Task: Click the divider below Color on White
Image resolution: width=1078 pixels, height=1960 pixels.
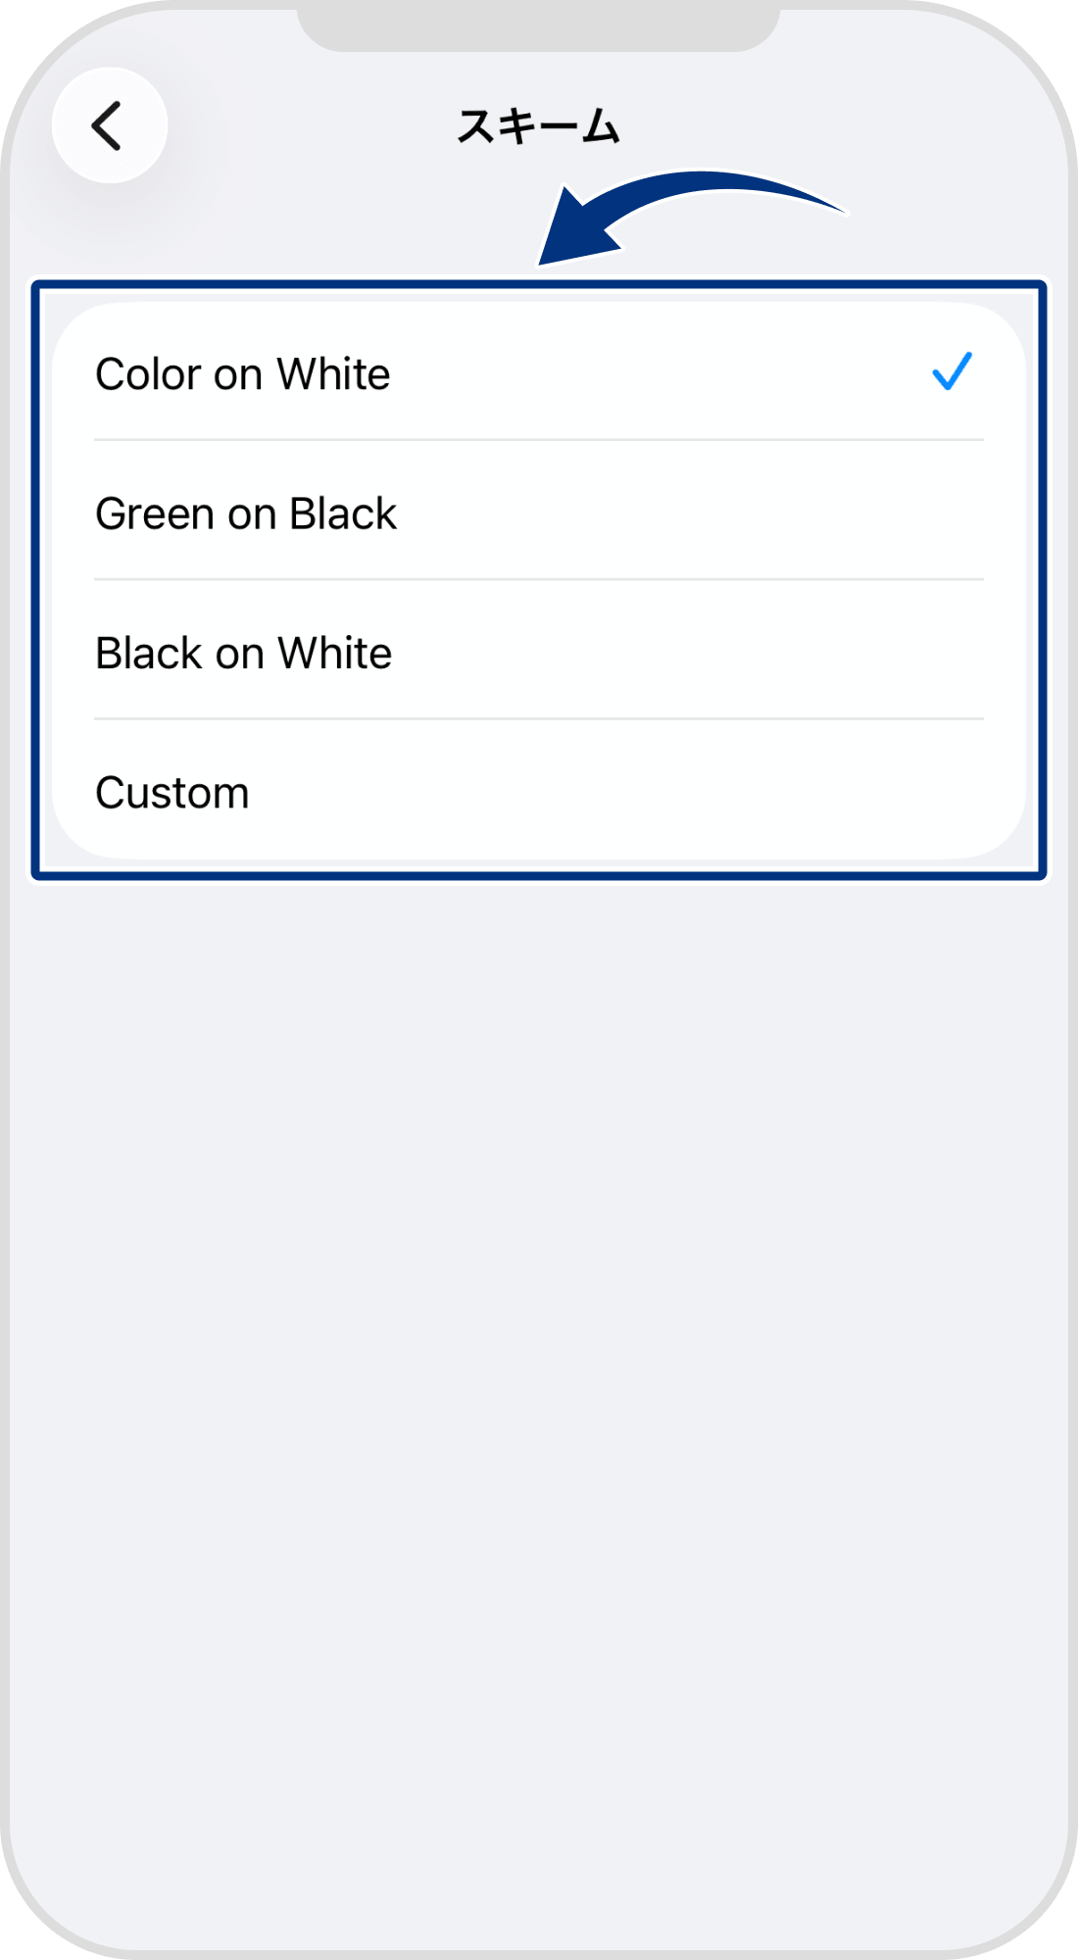Action: [539, 440]
